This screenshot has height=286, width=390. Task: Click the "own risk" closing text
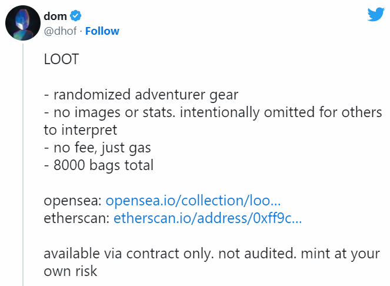click(70, 272)
